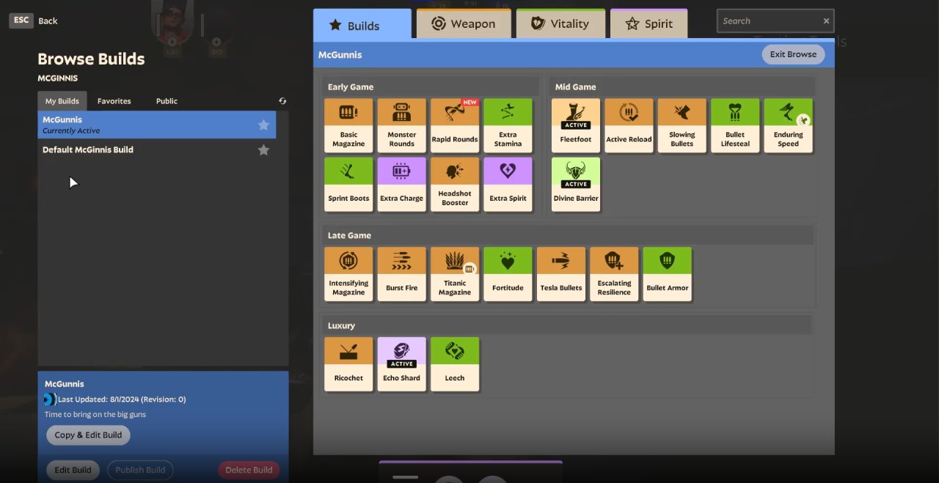Select the Fleetfoot active item
Screen dimensions: 939x483
pos(576,125)
